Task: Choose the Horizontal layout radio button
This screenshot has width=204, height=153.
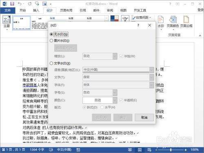Action: (x=102, y=107)
